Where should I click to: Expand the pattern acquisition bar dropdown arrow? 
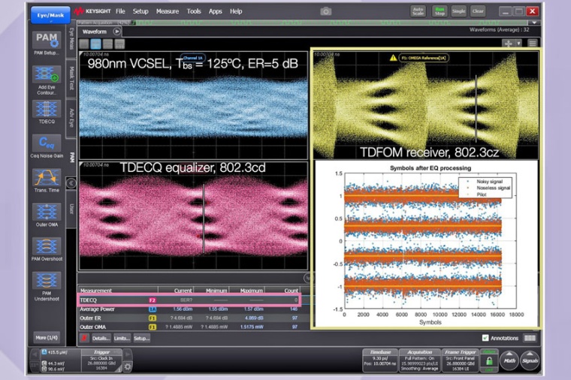[x=535, y=23]
